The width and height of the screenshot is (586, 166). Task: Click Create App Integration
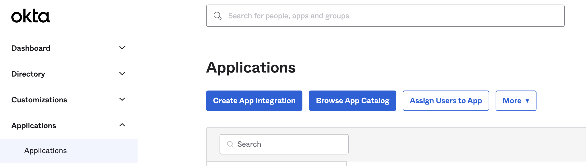pos(254,101)
